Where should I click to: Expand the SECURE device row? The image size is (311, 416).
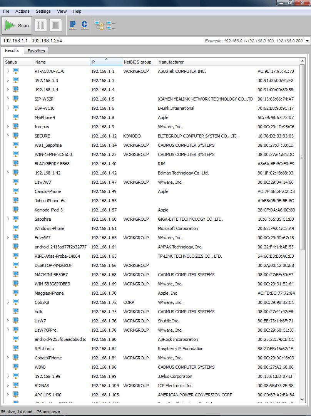coord(7,136)
